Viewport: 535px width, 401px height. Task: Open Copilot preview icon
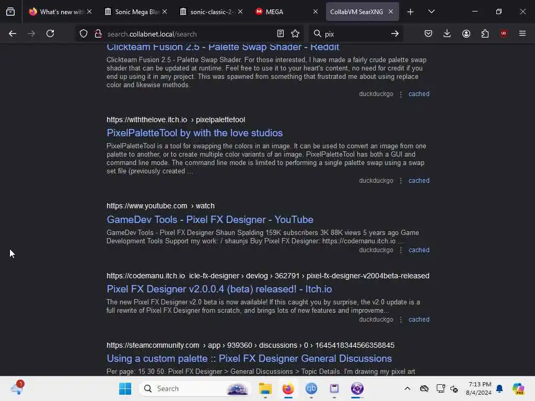pos(518,388)
